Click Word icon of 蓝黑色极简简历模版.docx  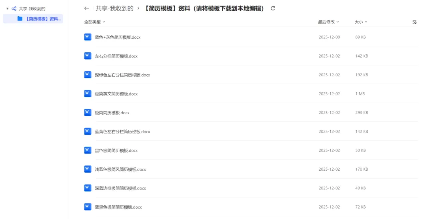88,207
